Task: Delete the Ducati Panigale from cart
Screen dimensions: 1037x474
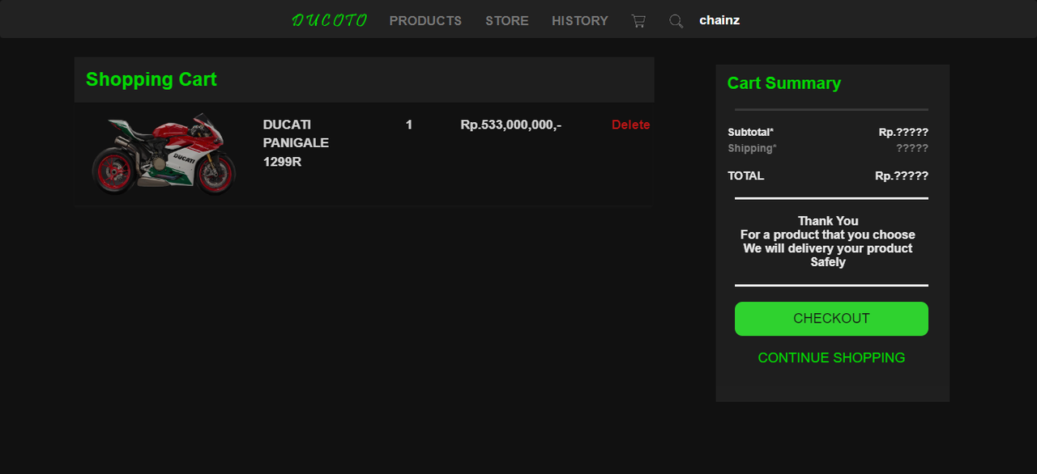Action: (x=630, y=125)
